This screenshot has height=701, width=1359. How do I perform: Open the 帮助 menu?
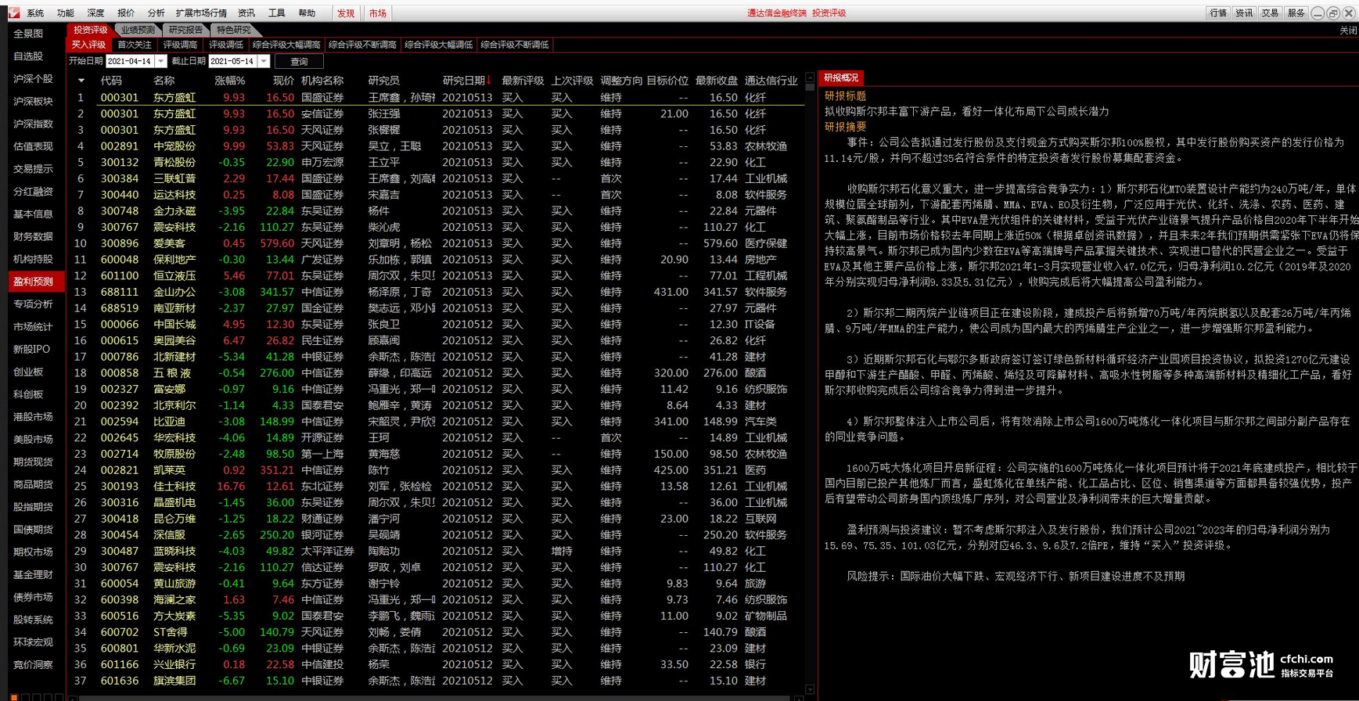(x=307, y=13)
